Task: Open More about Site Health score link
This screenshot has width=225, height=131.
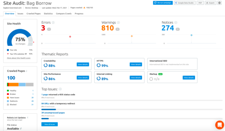Action: [19, 58]
